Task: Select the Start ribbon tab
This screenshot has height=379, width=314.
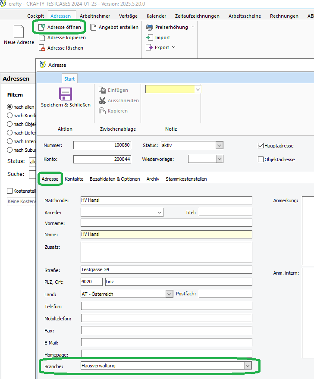Action: pos(69,79)
